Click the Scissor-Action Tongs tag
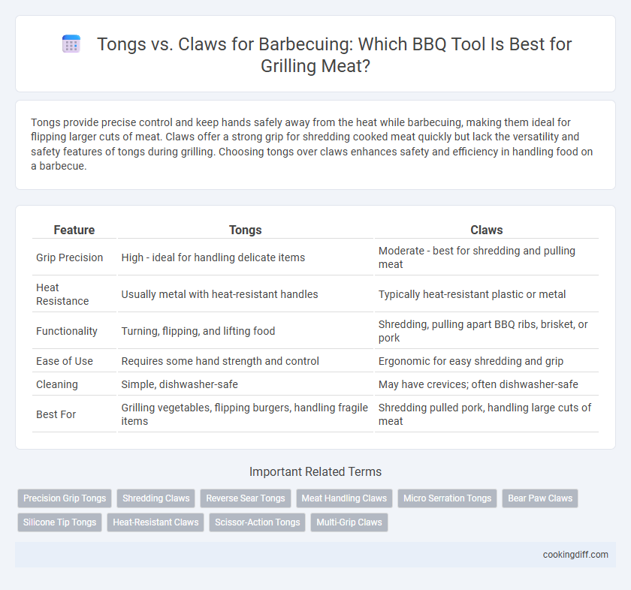 [258, 522]
